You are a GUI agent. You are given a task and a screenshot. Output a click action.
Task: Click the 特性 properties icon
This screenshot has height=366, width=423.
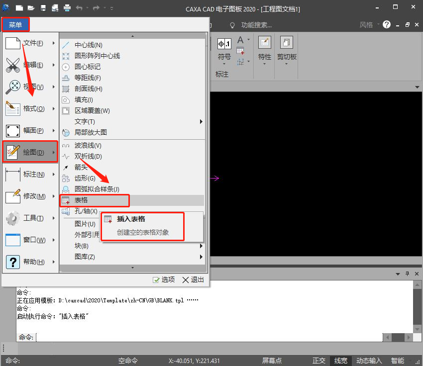[265, 43]
